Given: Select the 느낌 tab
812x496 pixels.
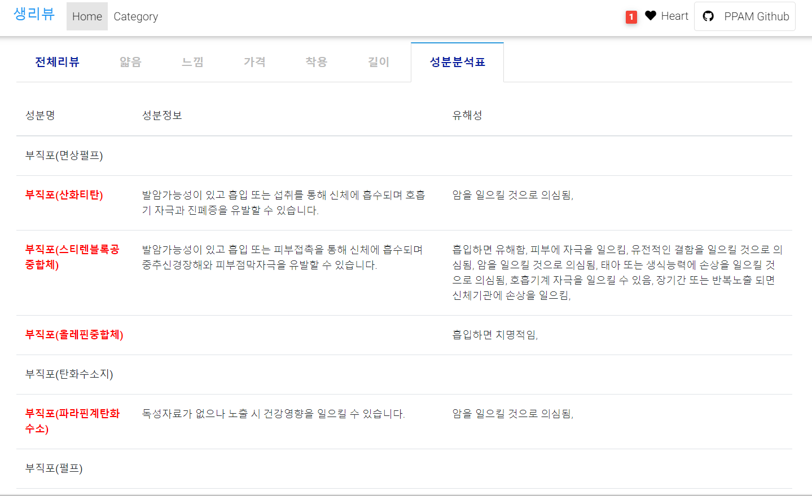Looking at the screenshot, I should 192,62.
